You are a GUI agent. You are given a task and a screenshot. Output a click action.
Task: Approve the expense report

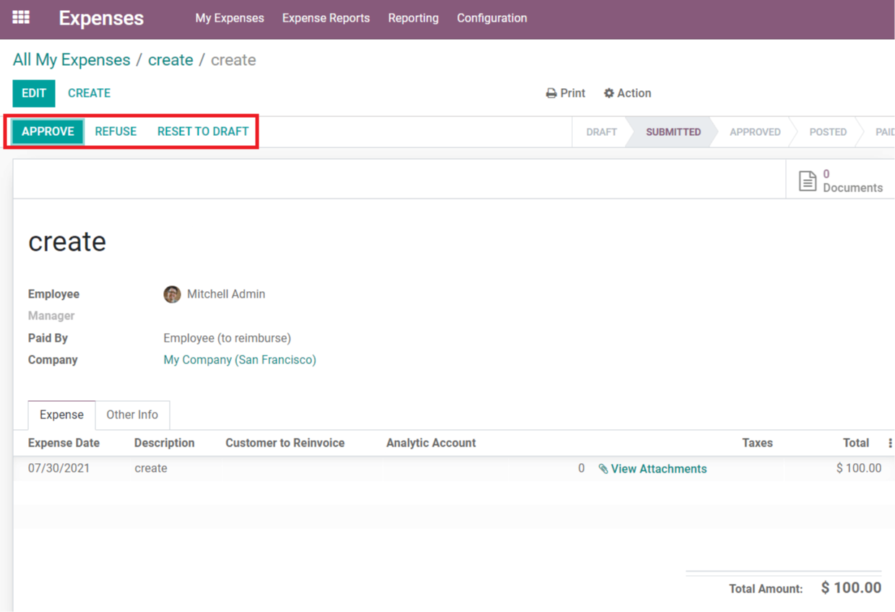pos(48,132)
